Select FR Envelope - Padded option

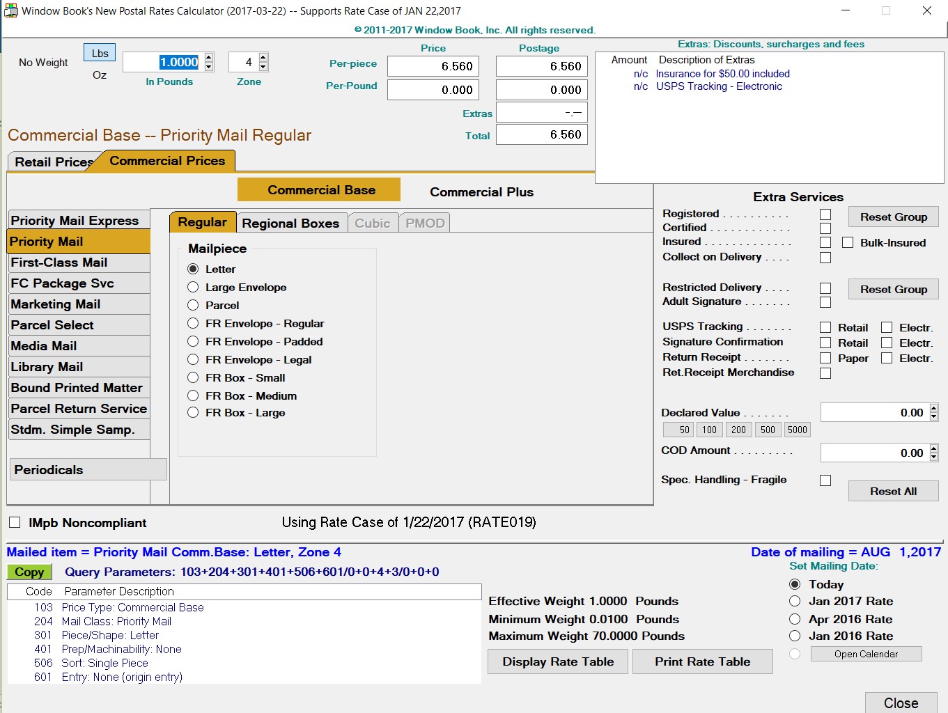193,341
